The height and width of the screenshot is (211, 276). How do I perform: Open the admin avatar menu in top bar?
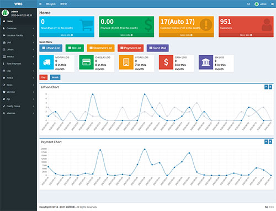click(261, 4)
